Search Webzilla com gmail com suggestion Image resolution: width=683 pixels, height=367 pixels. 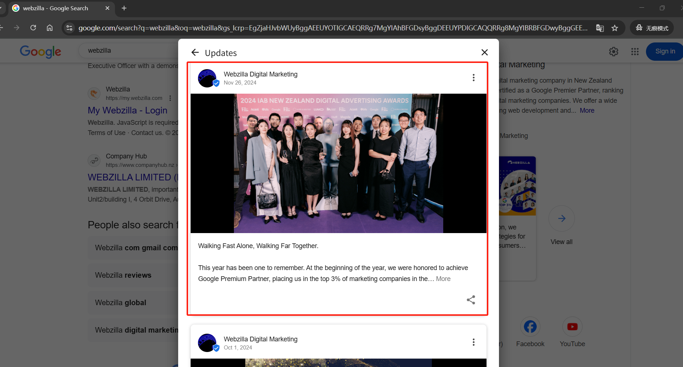coord(133,248)
